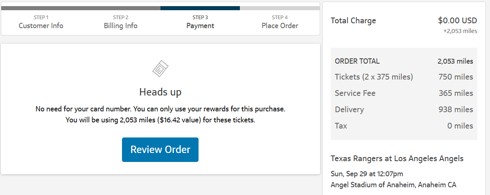Click the Tickets (2 x 375 miles) row
490x195 pixels.
click(x=404, y=77)
